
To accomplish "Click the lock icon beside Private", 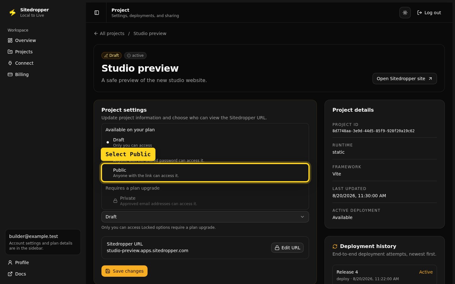I will (x=115, y=201).
